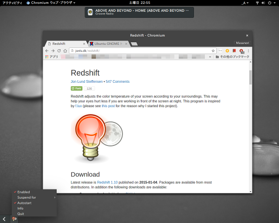
Task: Collapse the legacy tray with arrow
Action: [4, 219]
